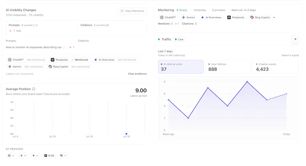Select the AI referral visits card
306x166 pixels.
click(x=181, y=67)
